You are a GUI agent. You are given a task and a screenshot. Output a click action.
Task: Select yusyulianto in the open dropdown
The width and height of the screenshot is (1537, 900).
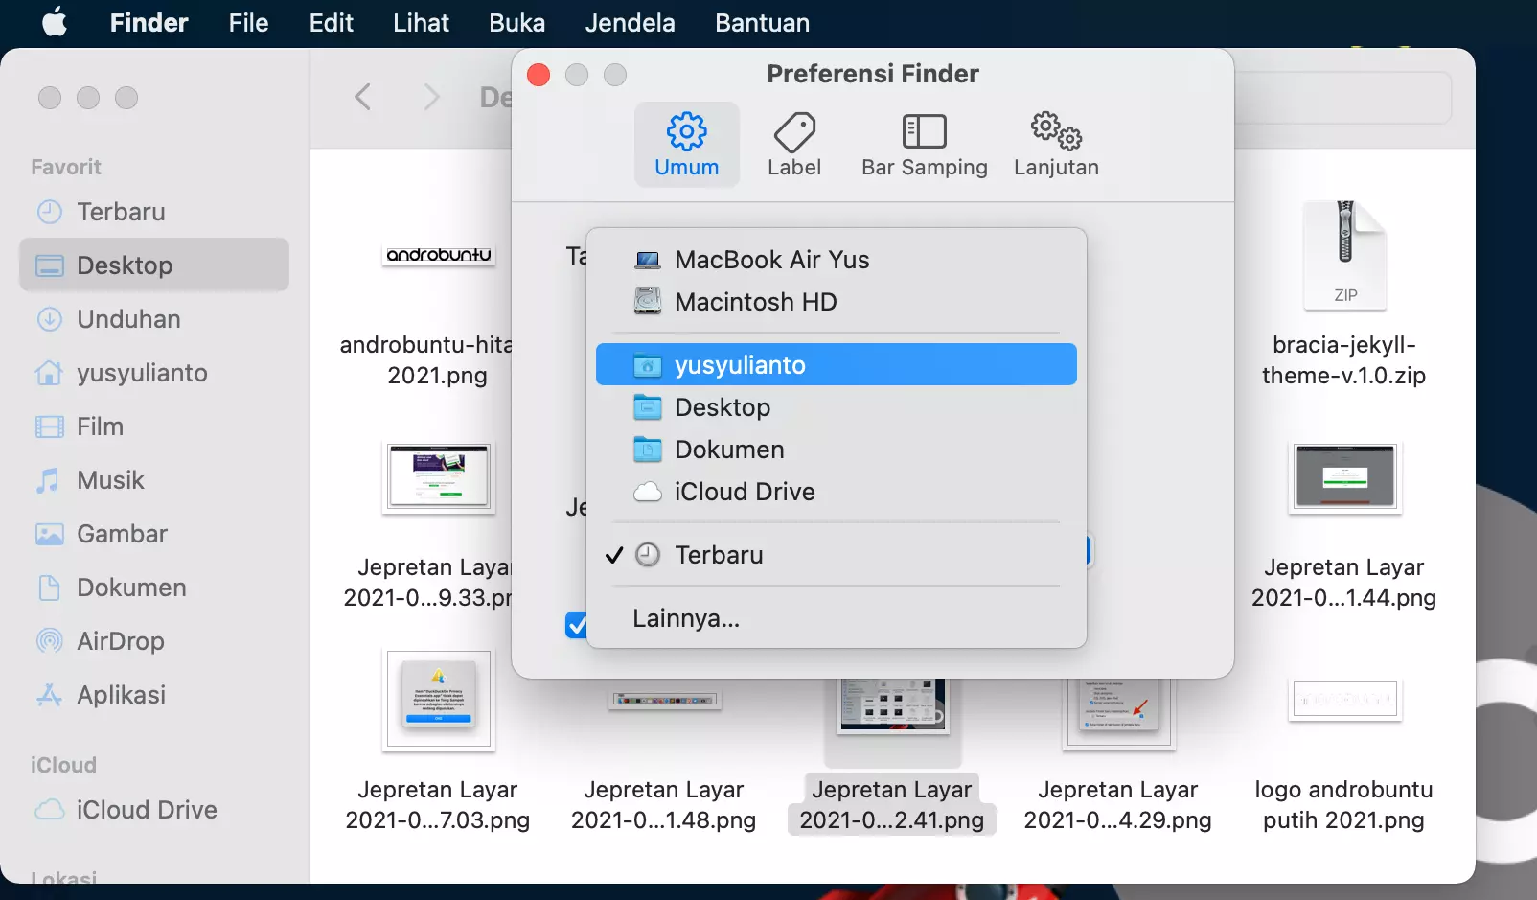pyautogui.click(x=740, y=364)
